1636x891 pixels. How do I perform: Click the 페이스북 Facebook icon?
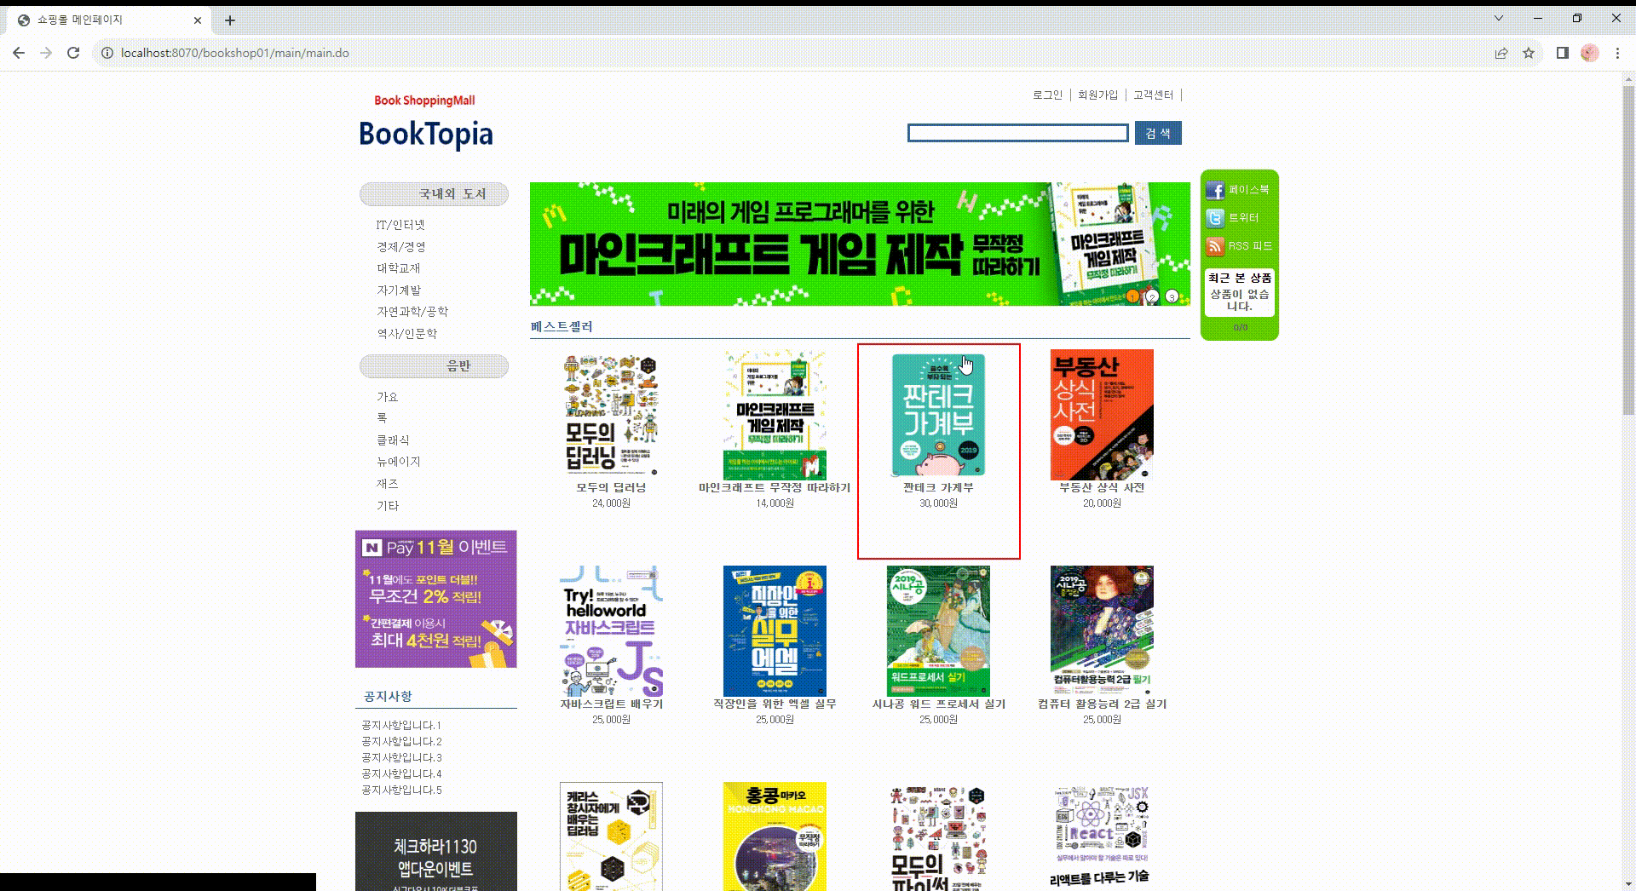tap(1214, 189)
